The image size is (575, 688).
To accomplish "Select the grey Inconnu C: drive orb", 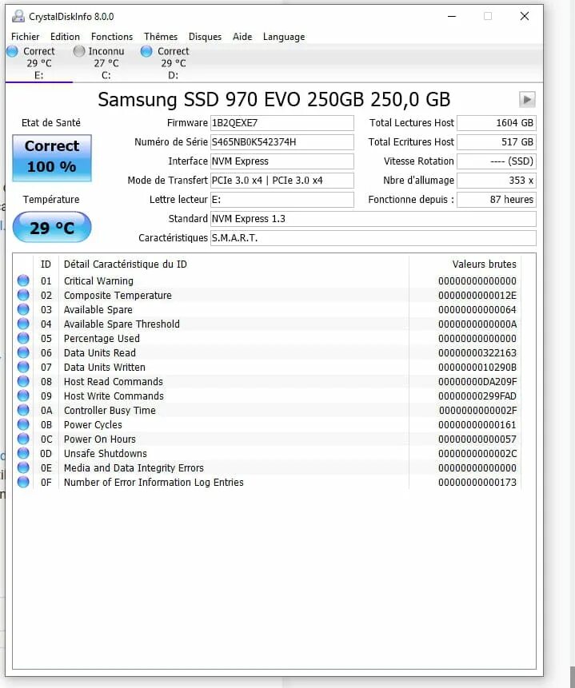I will coord(79,51).
